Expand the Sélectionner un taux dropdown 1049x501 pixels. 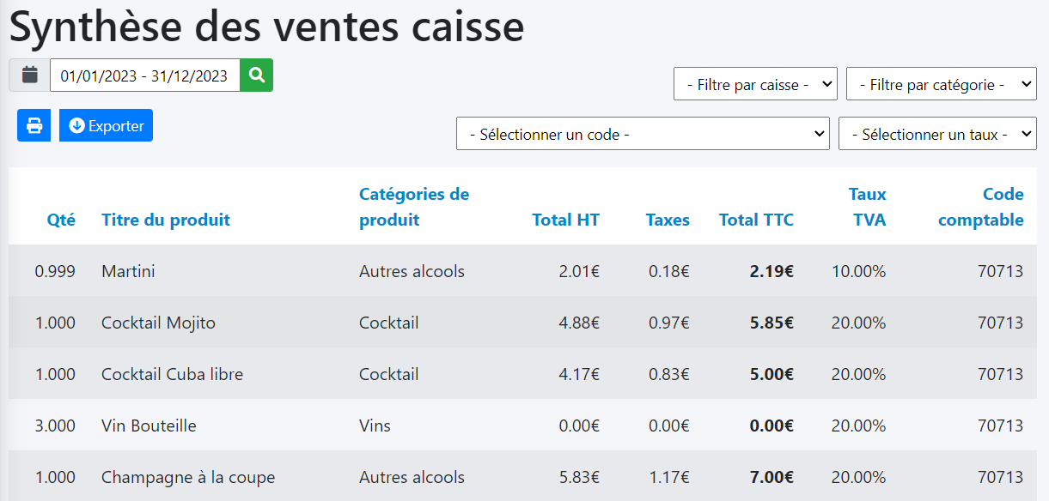(x=936, y=134)
